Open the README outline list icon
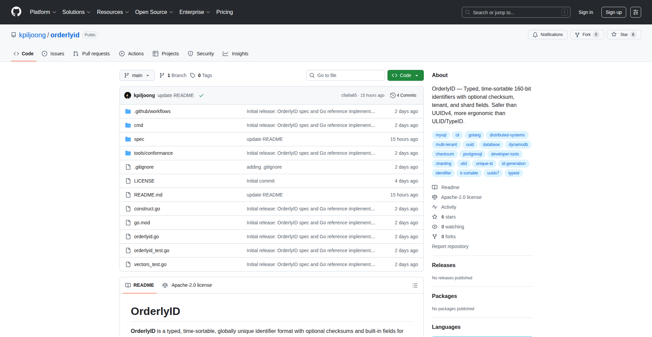The height and width of the screenshot is (337, 652). (415, 285)
